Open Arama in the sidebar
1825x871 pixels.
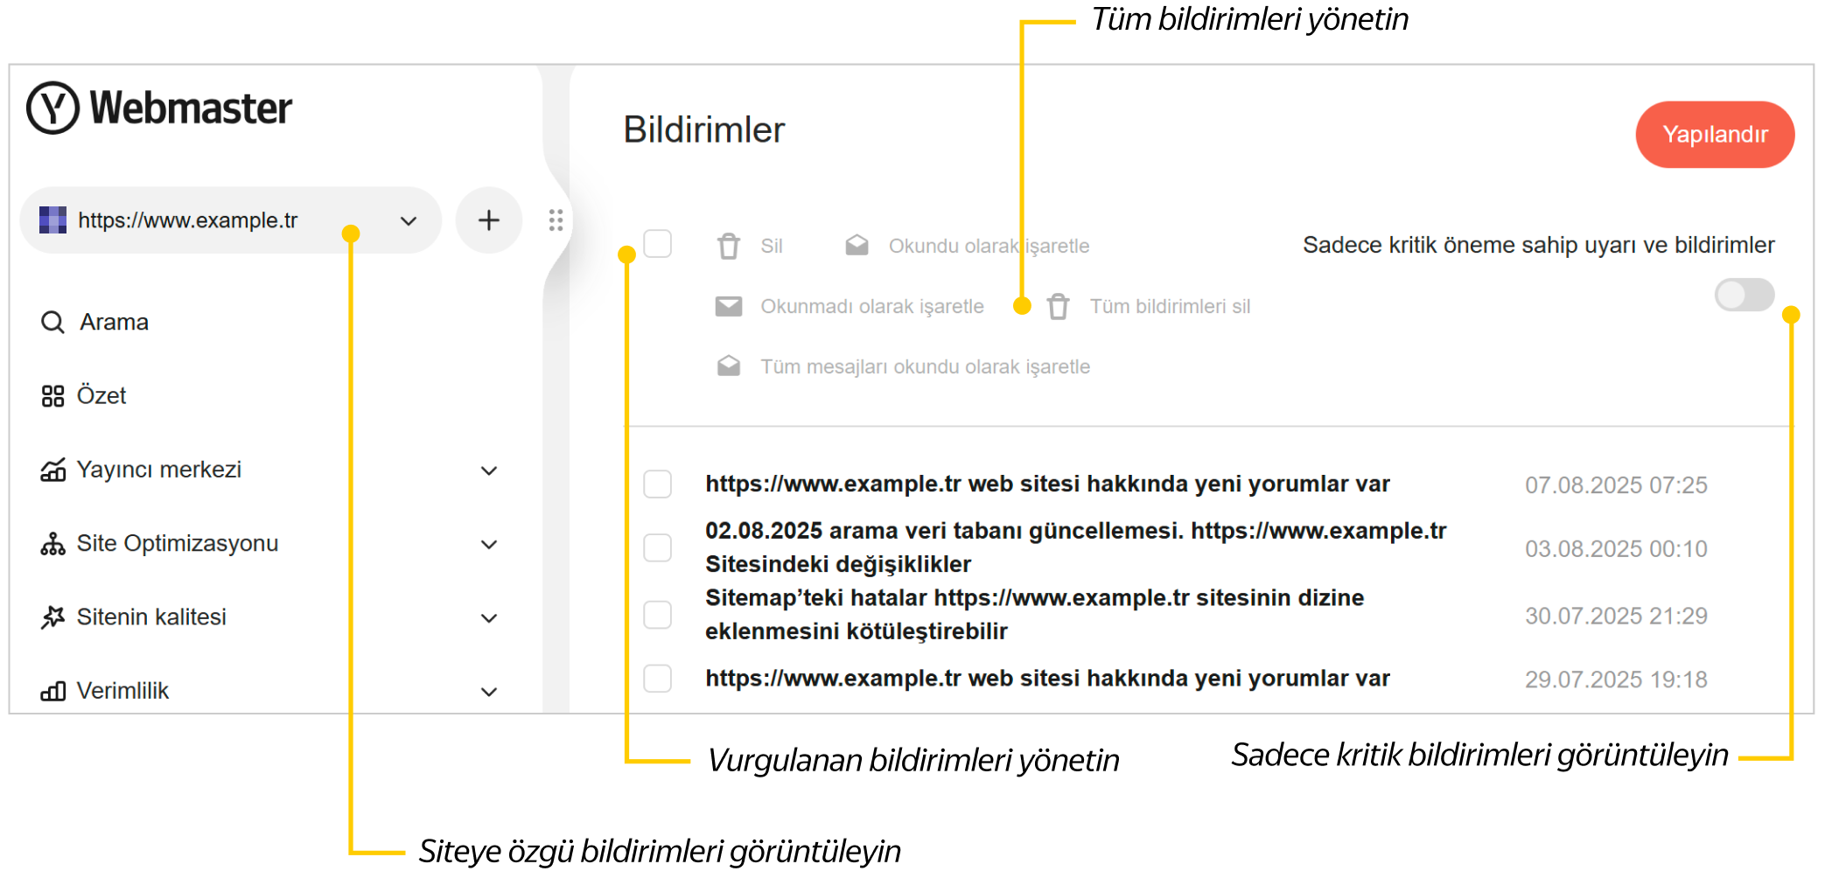pos(114,323)
